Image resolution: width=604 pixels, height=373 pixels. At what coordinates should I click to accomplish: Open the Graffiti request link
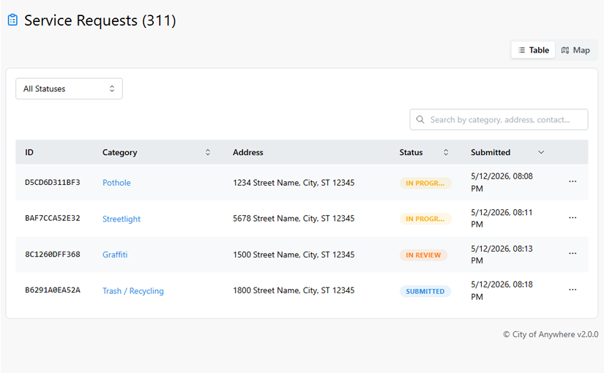point(115,255)
